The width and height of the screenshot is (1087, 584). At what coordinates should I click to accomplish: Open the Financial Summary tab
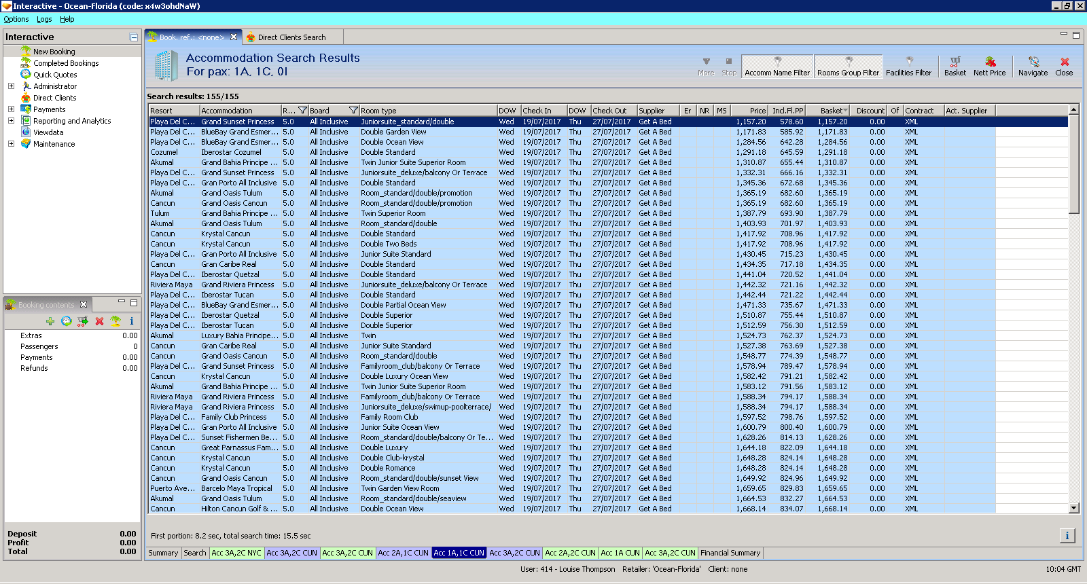(x=730, y=553)
